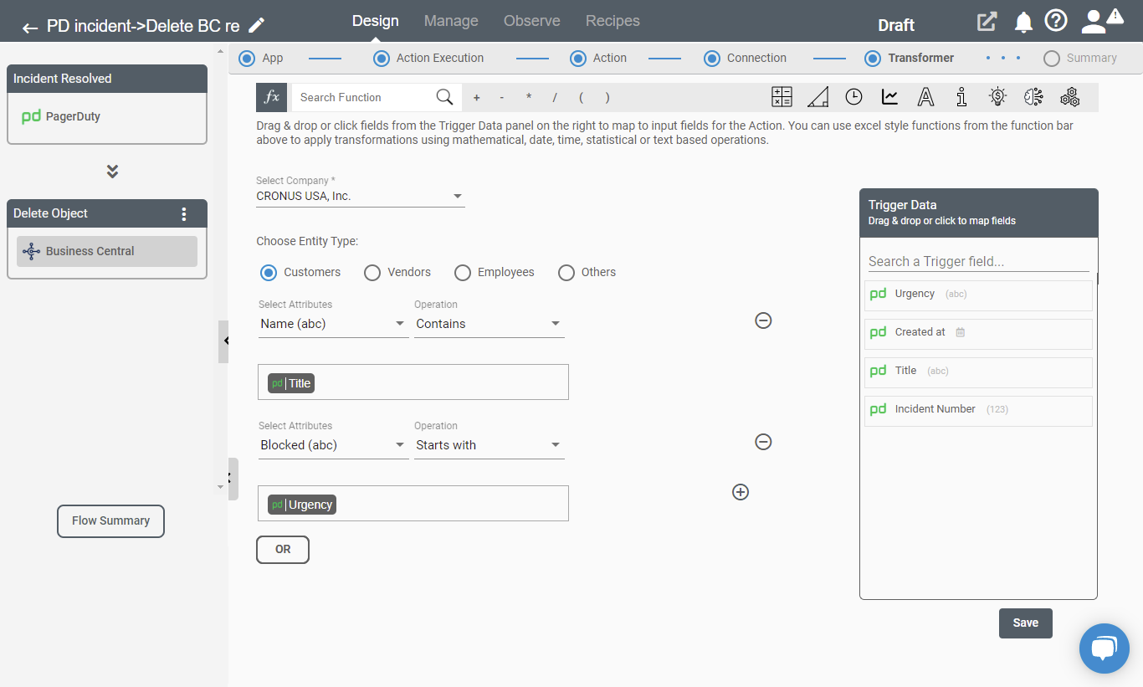This screenshot has height=687, width=1143.
Task: Open Contains operation dropdown
Action: [489, 324]
